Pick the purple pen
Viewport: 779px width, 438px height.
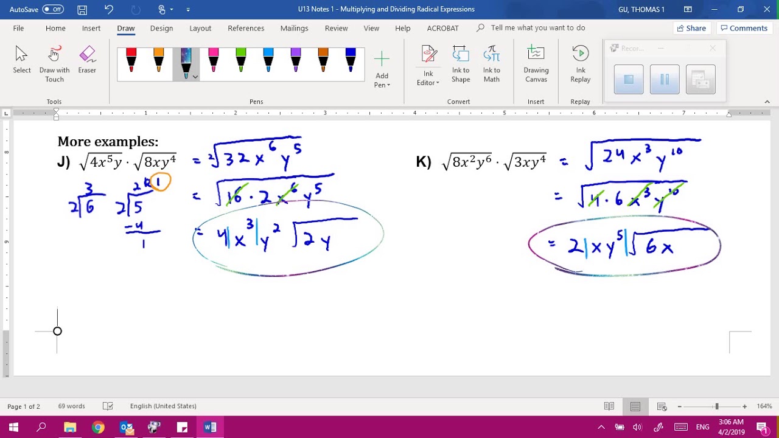pos(295,61)
